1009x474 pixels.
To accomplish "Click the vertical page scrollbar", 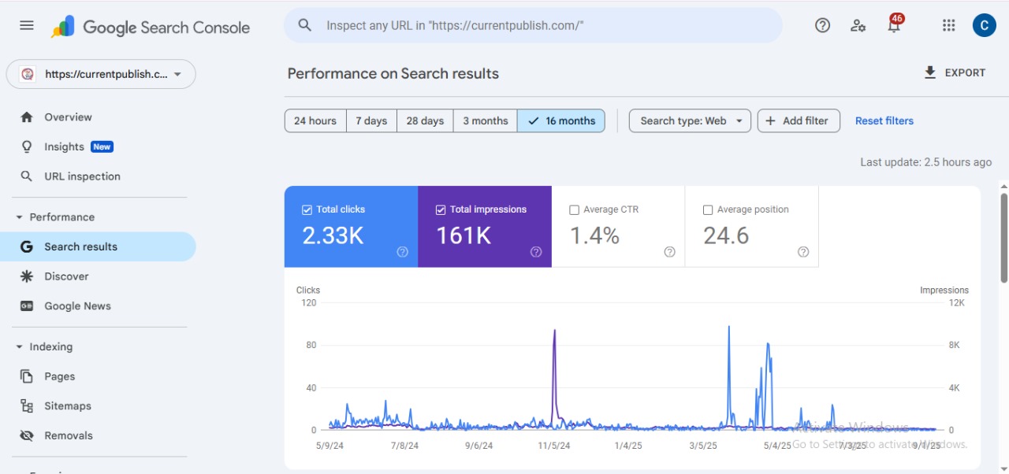I will point(1003,236).
